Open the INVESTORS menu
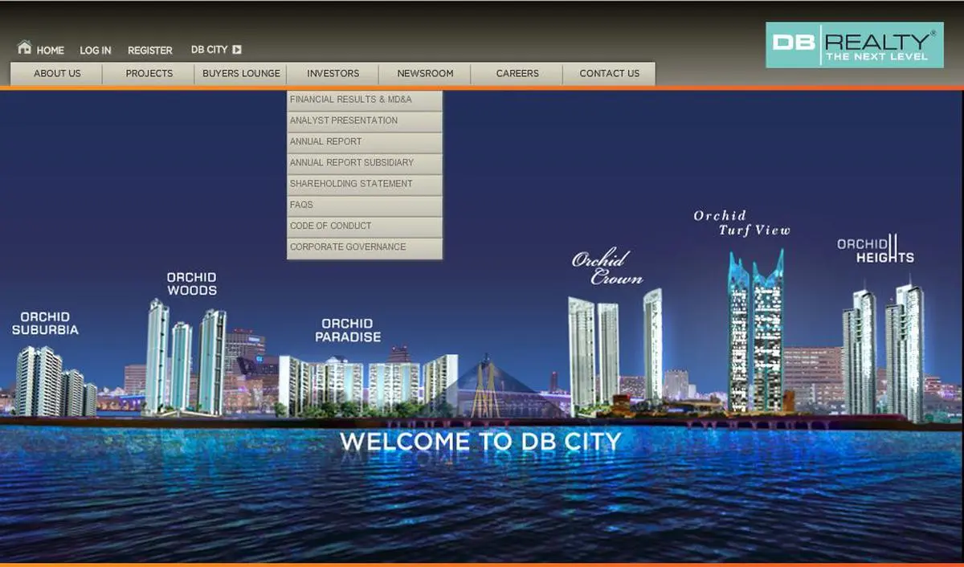964x567 pixels. (333, 73)
